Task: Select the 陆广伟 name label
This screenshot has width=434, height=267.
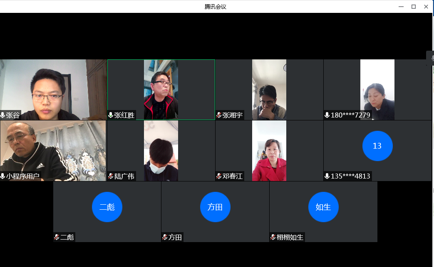Action: tap(124, 176)
